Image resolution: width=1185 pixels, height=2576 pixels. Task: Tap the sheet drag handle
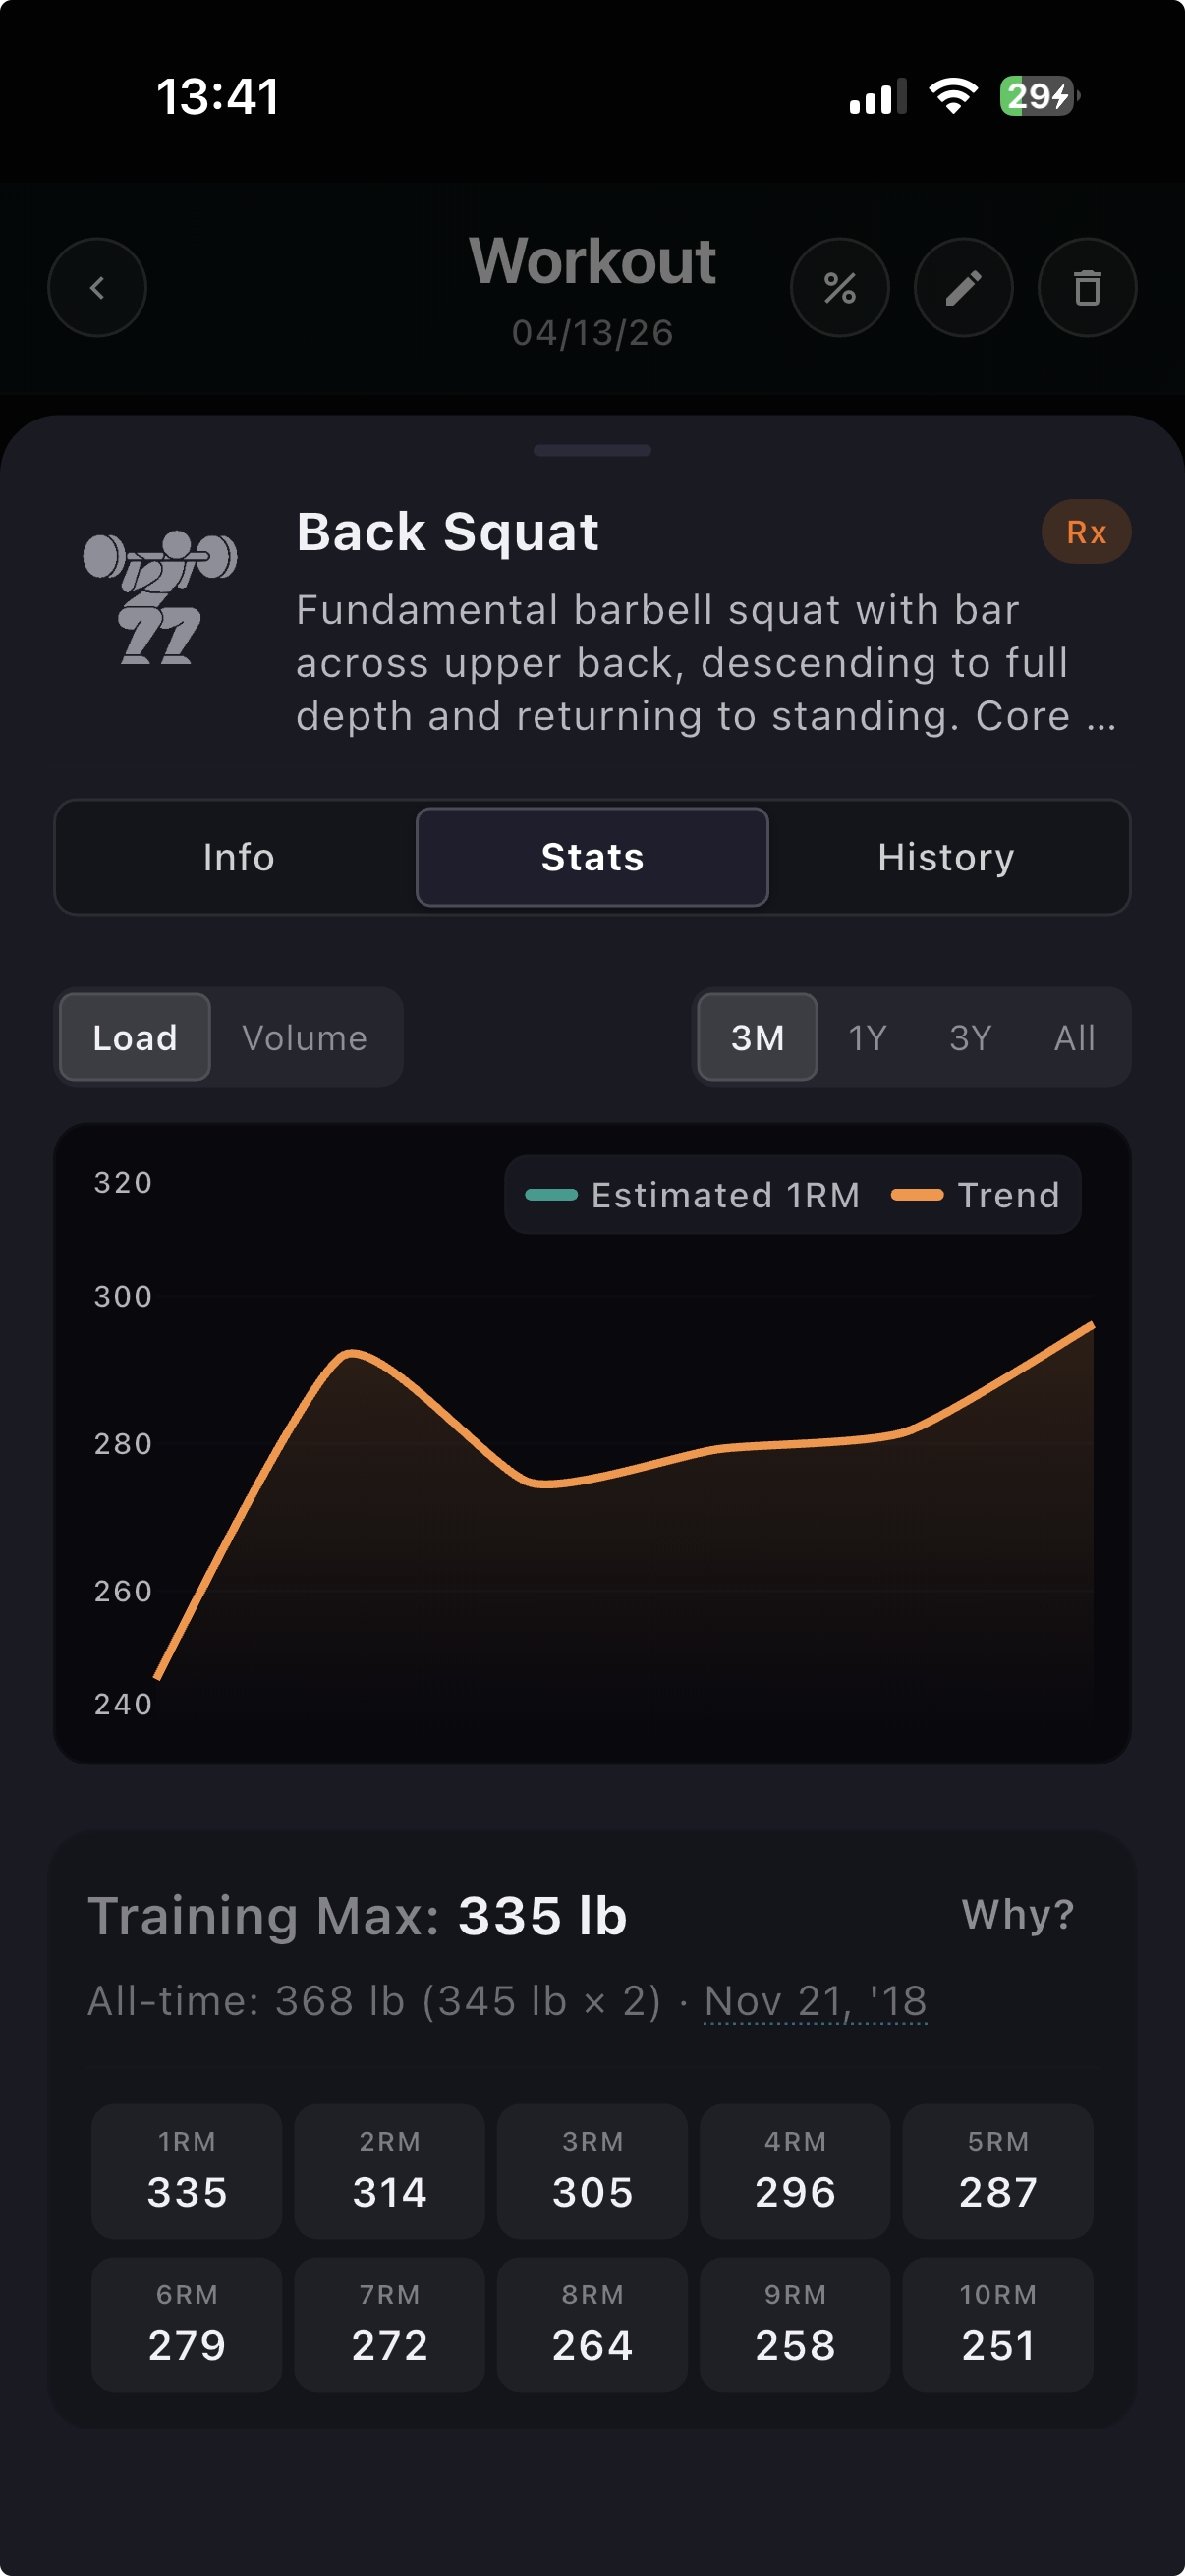click(x=592, y=451)
